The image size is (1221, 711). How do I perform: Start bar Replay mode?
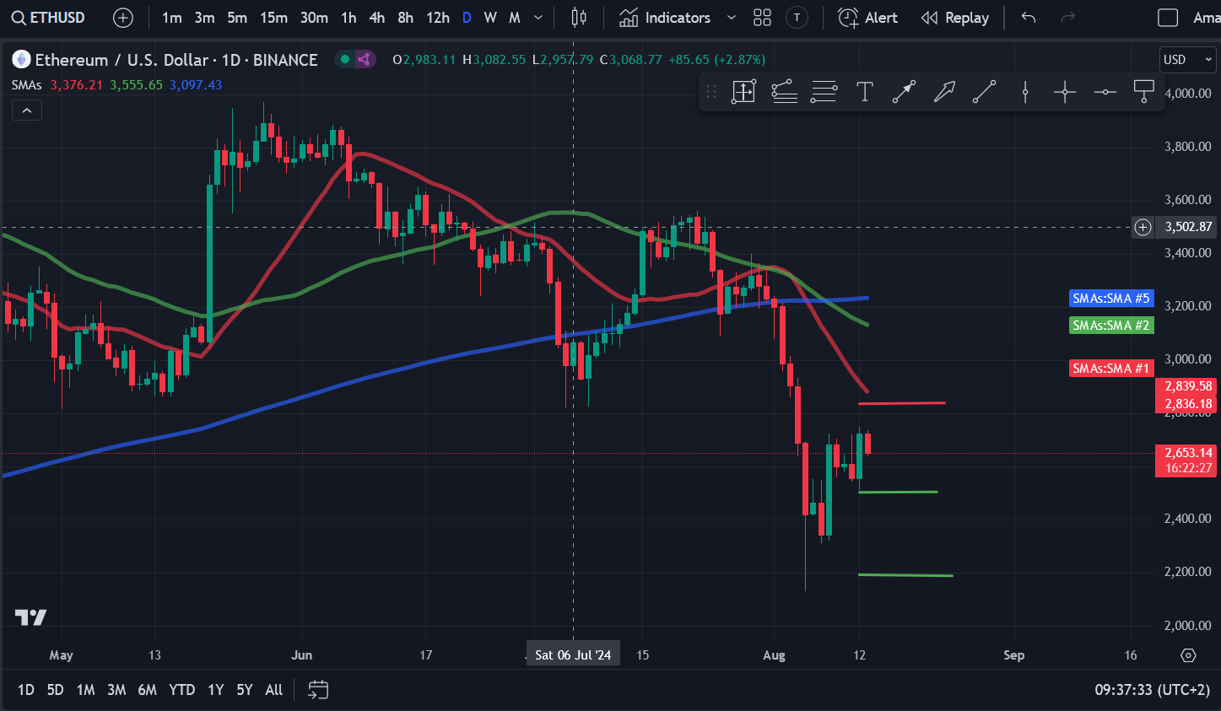955,18
